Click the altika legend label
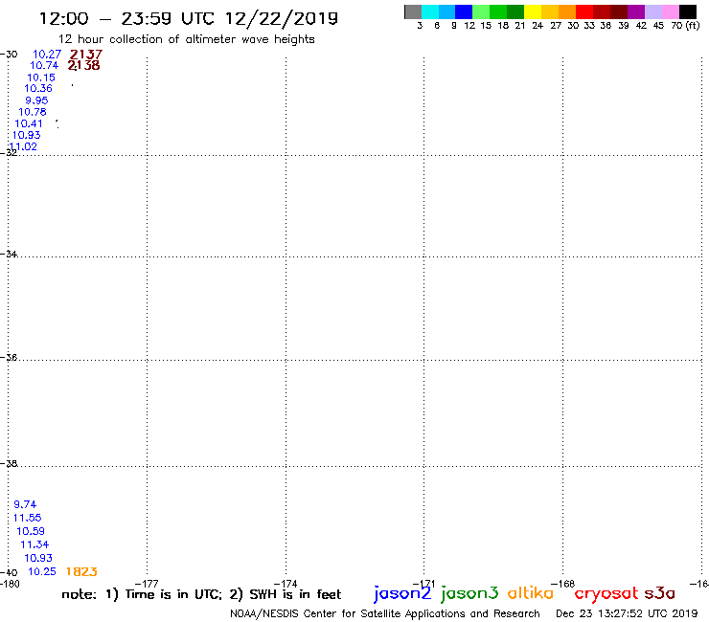 [531, 593]
